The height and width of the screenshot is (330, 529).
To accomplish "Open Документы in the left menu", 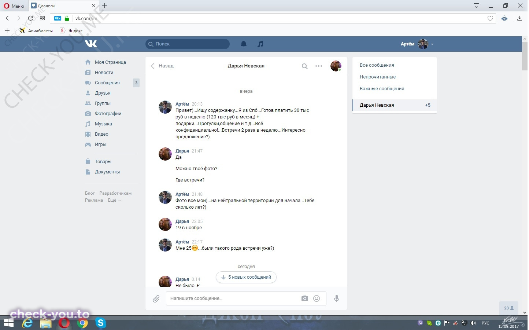I will tap(107, 172).
